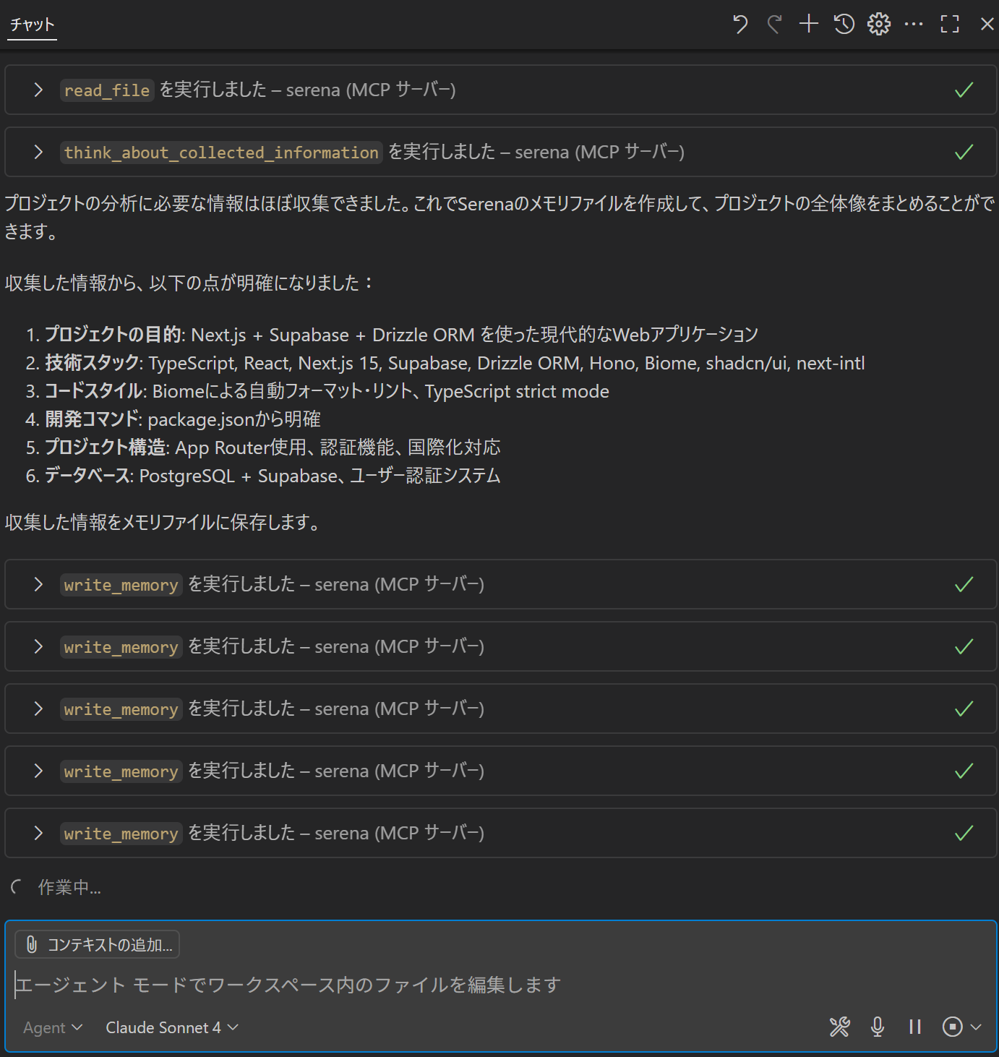
Task: Pause the running agent
Action: (914, 1027)
